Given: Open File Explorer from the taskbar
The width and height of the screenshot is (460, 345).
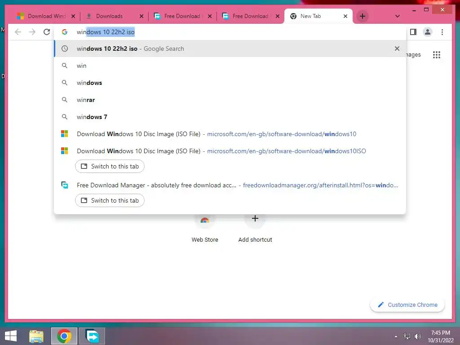Looking at the screenshot, I should [36, 336].
